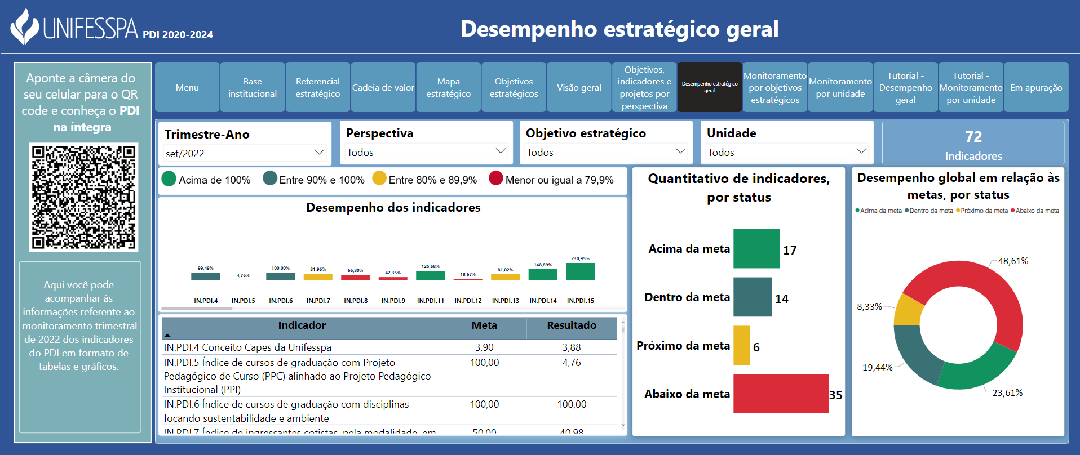This screenshot has width=1080, height=455.
Task: Select the Acima da meta green bar
Action: pos(756,248)
